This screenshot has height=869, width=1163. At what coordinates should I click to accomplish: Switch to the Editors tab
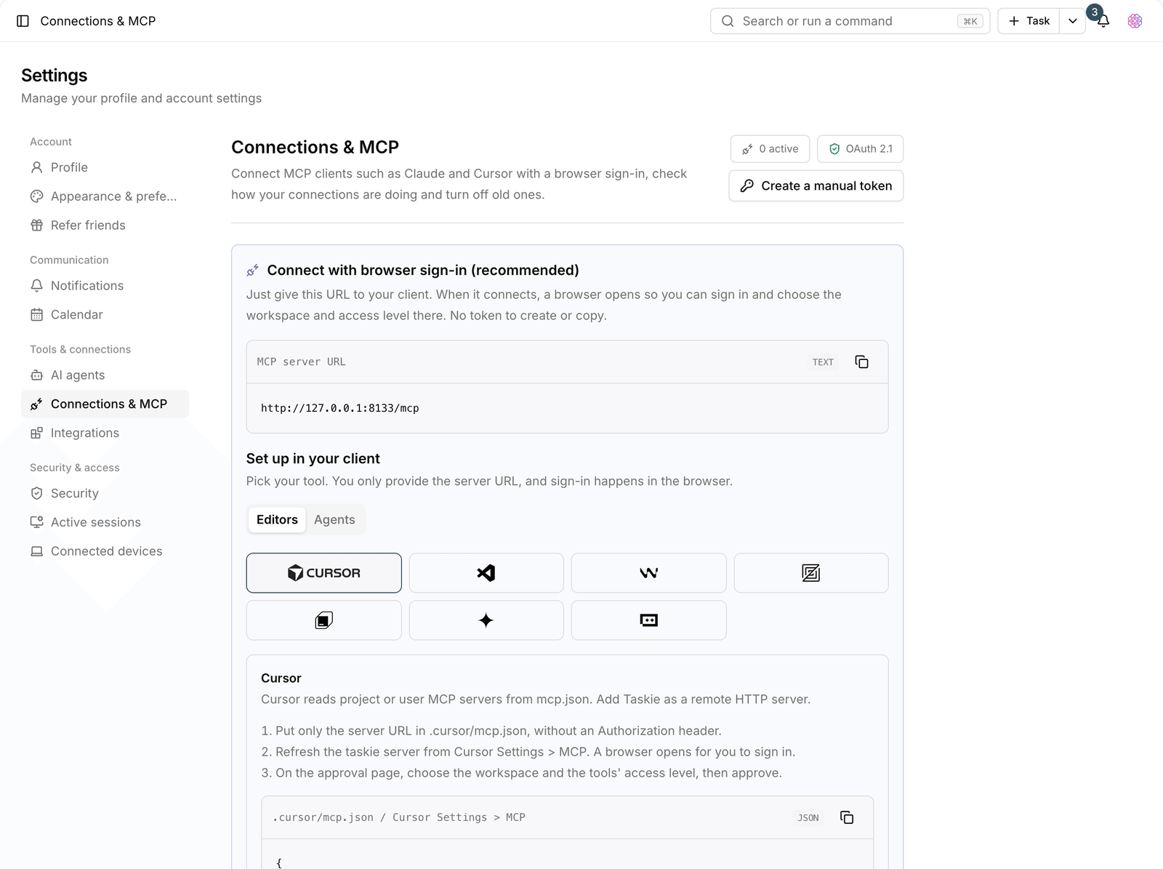(x=277, y=520)
